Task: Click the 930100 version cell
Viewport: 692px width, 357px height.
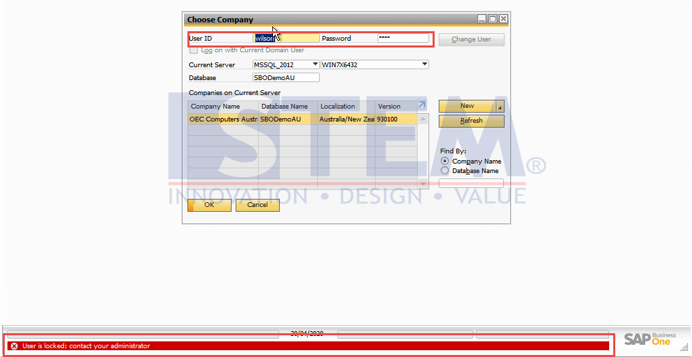Action: point(395,119)
